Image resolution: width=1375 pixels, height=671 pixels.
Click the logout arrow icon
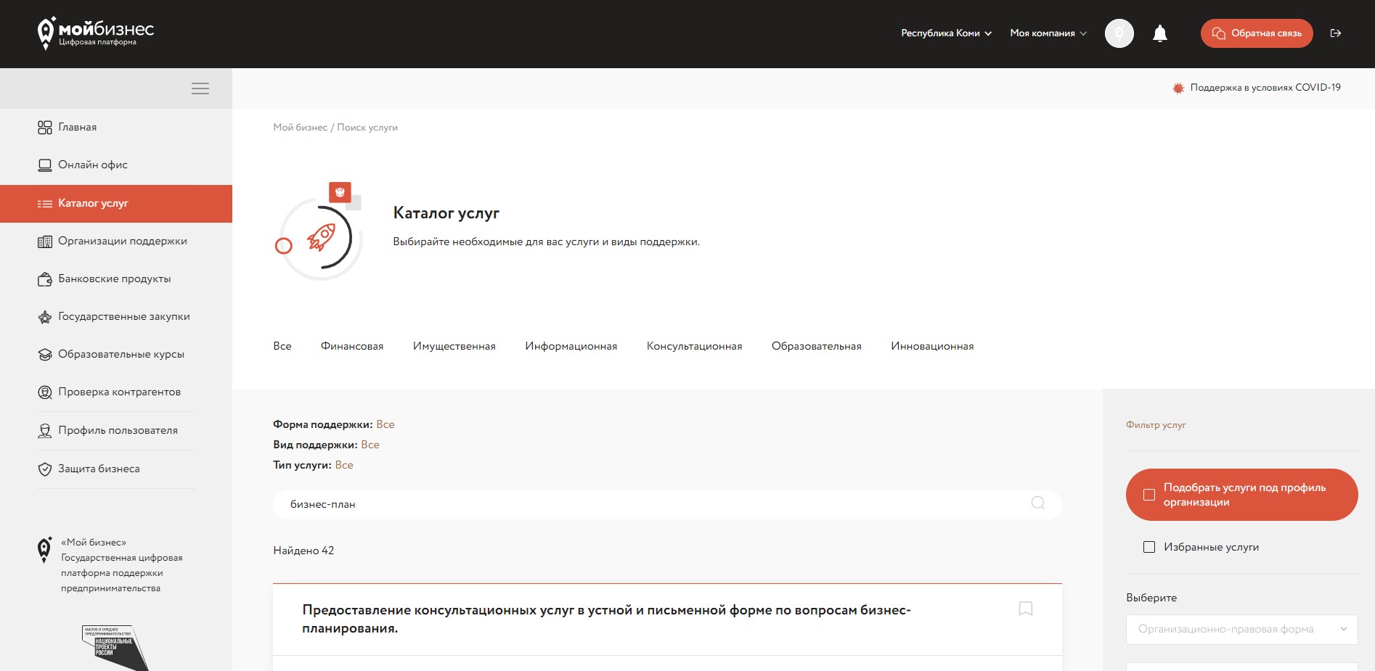click(x=1336, y=33)
